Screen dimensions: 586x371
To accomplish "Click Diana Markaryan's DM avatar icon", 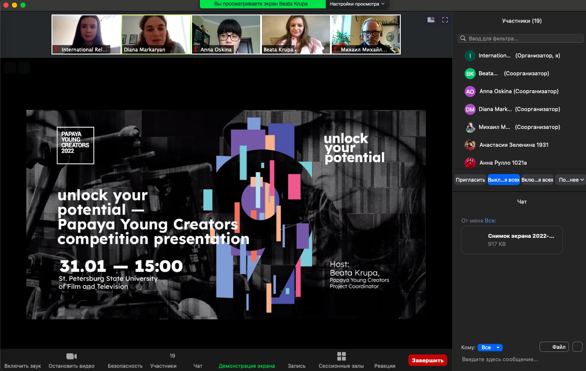I will (470, 109).
